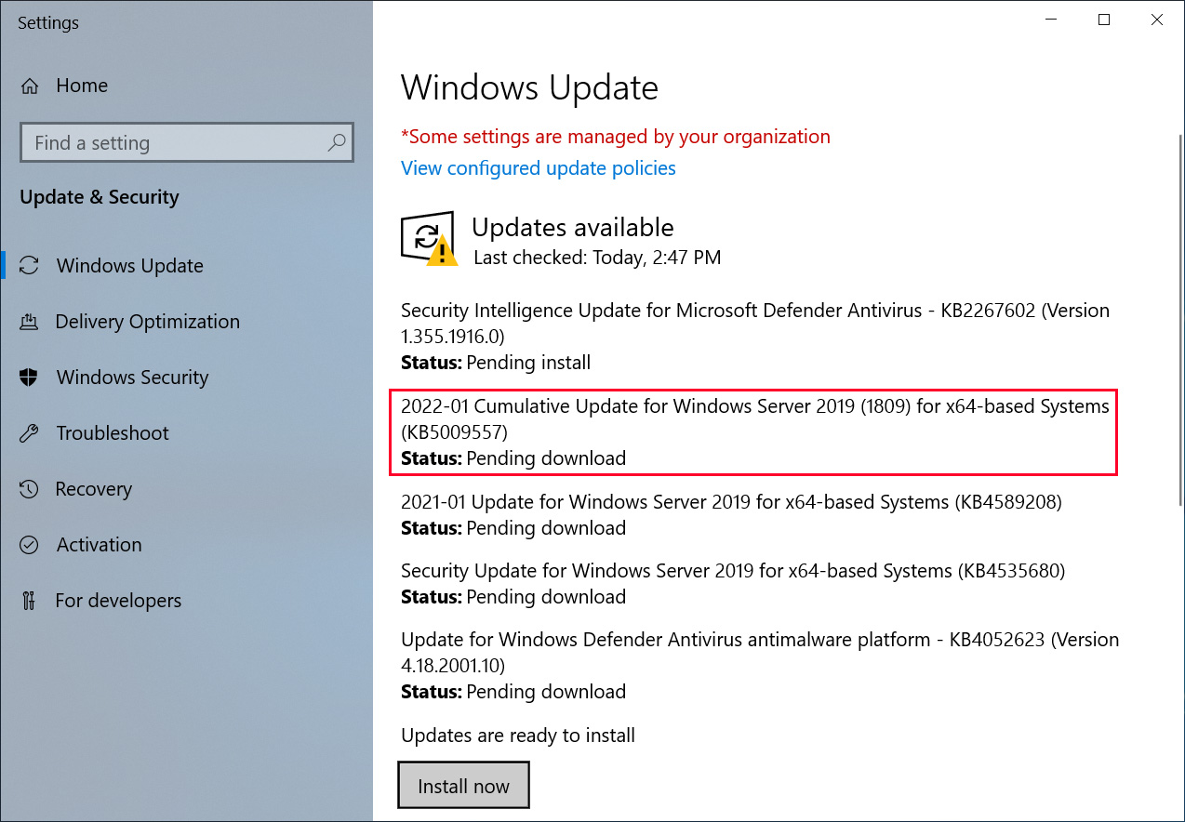Go to the Home label
1185x822 pixels.
[82, 86]
